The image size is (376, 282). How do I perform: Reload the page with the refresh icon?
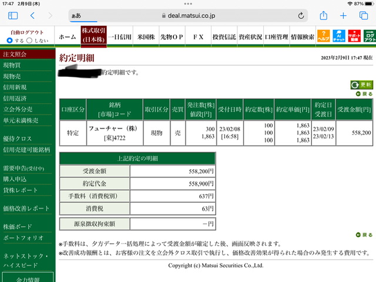point(301,16)
